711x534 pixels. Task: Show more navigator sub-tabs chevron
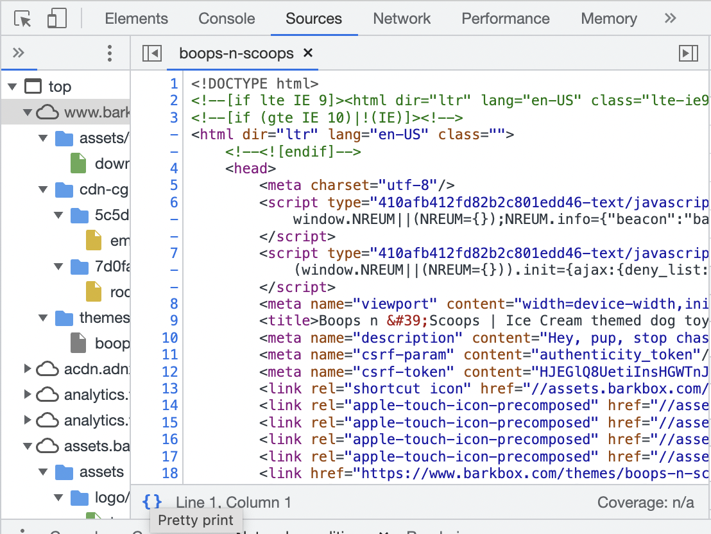(18, 53)
